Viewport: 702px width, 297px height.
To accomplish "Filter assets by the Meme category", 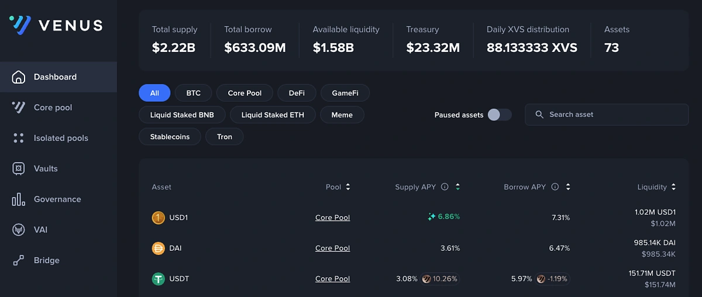I will 342,115.
